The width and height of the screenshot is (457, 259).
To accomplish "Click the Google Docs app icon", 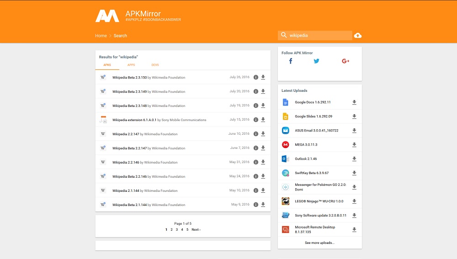I will [285, 102].
